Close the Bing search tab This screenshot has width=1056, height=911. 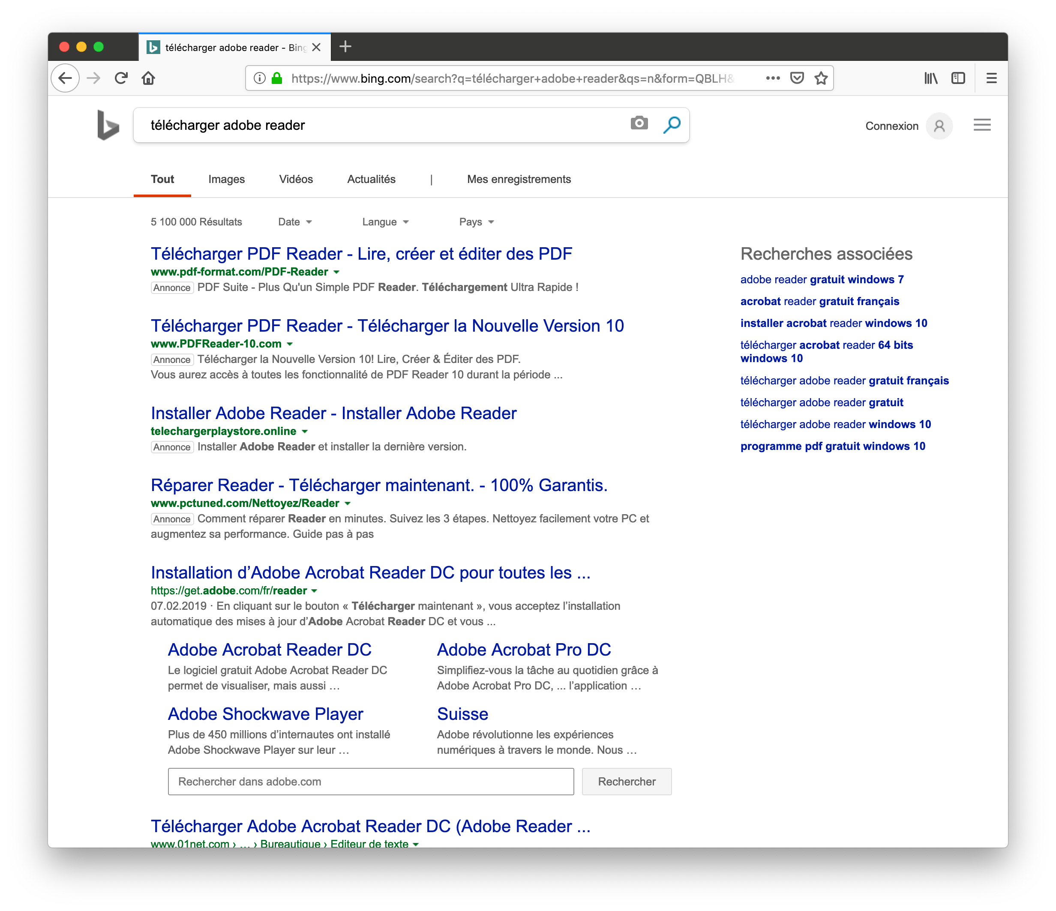coord(316,48)
